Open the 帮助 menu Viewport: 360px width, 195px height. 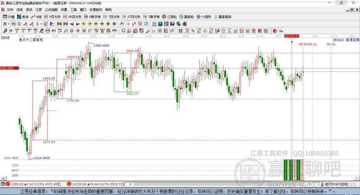tap(108, 10)
